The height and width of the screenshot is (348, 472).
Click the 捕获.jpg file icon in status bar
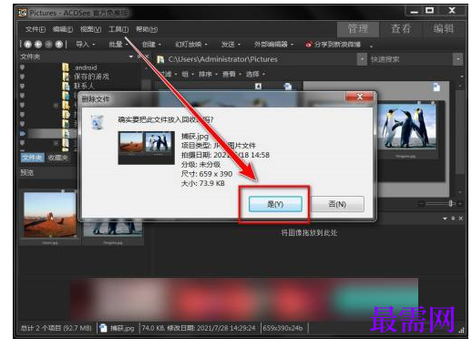[103, 328]
